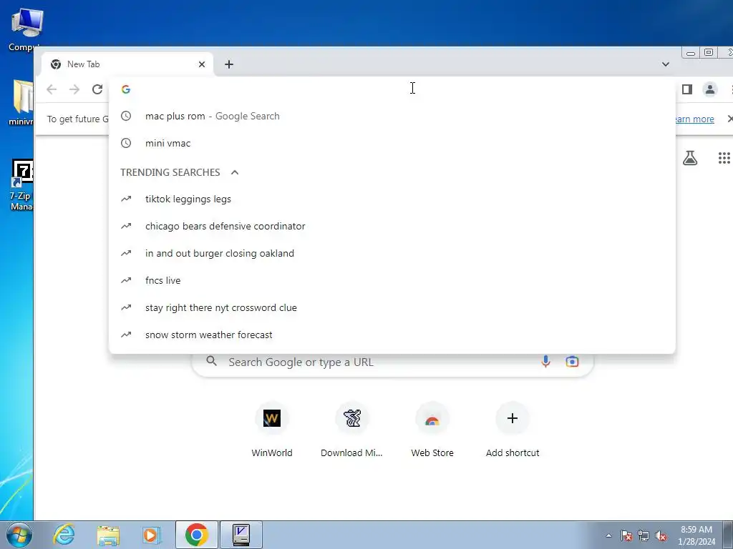Start voice search with microphone icon

pyautogui.click(x=545, y=362)
